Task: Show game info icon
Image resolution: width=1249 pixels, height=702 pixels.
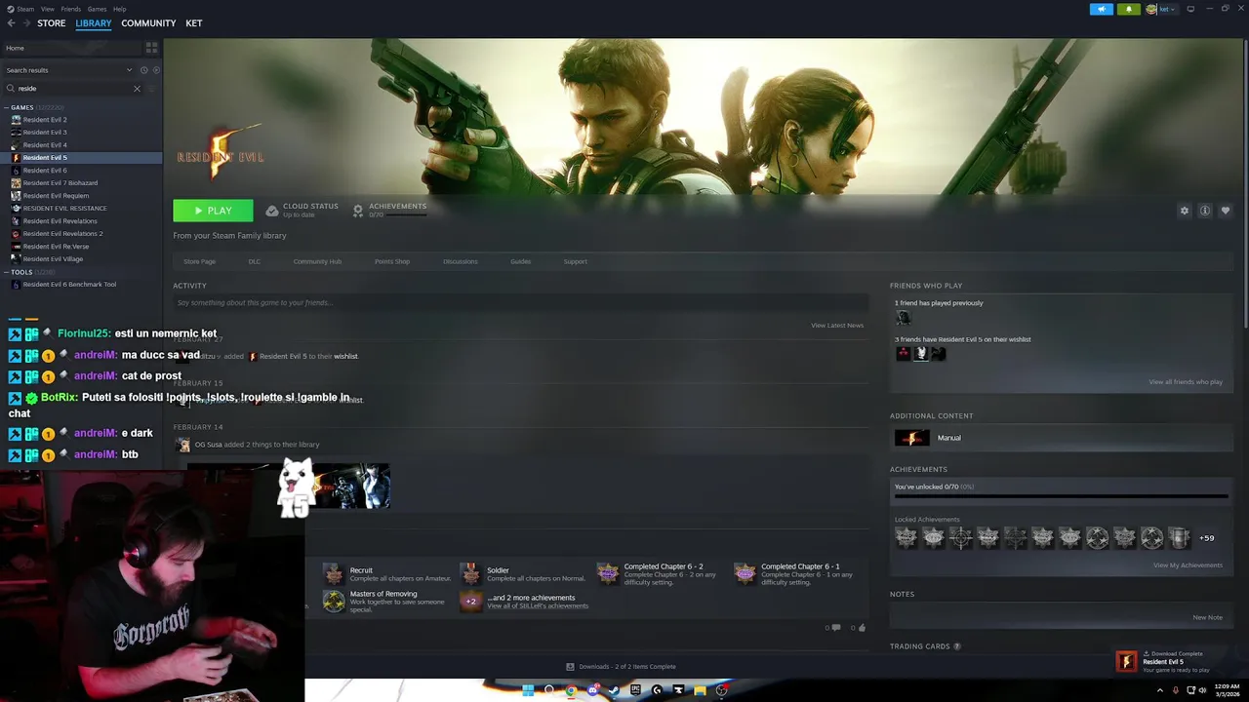Action: [x=1205, y=211]
